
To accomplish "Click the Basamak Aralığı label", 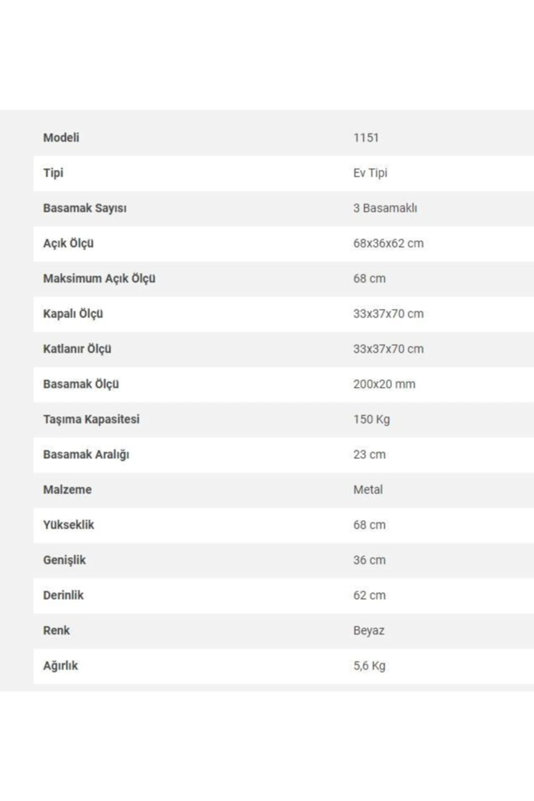I will pos(86,454).
